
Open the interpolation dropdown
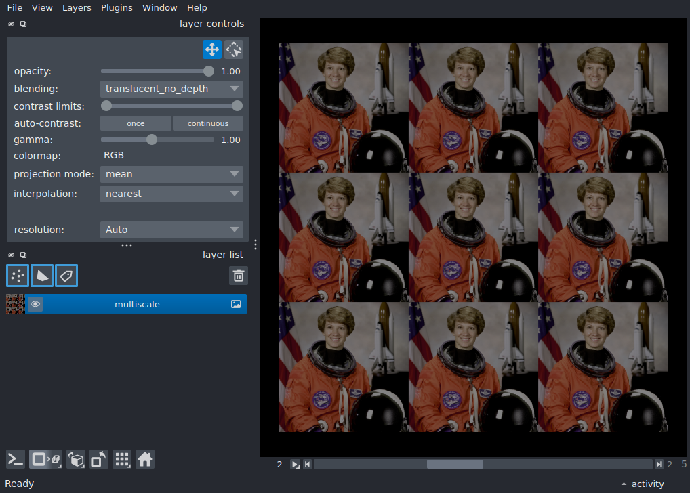click(x=171, y=194)
